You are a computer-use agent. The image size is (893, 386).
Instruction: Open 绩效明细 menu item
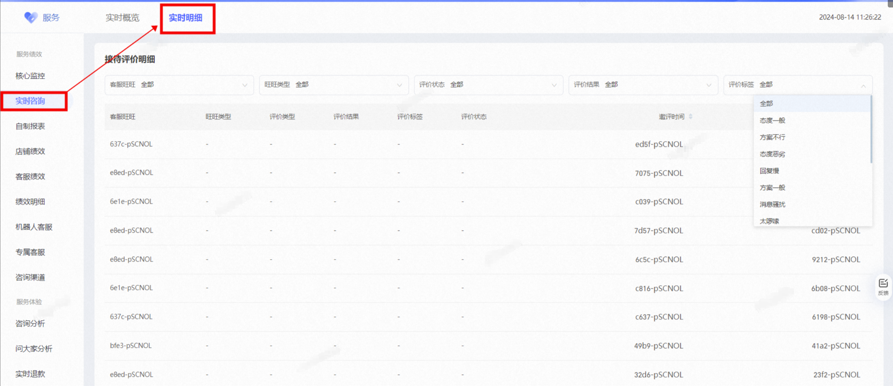click(x=30, y=202)
